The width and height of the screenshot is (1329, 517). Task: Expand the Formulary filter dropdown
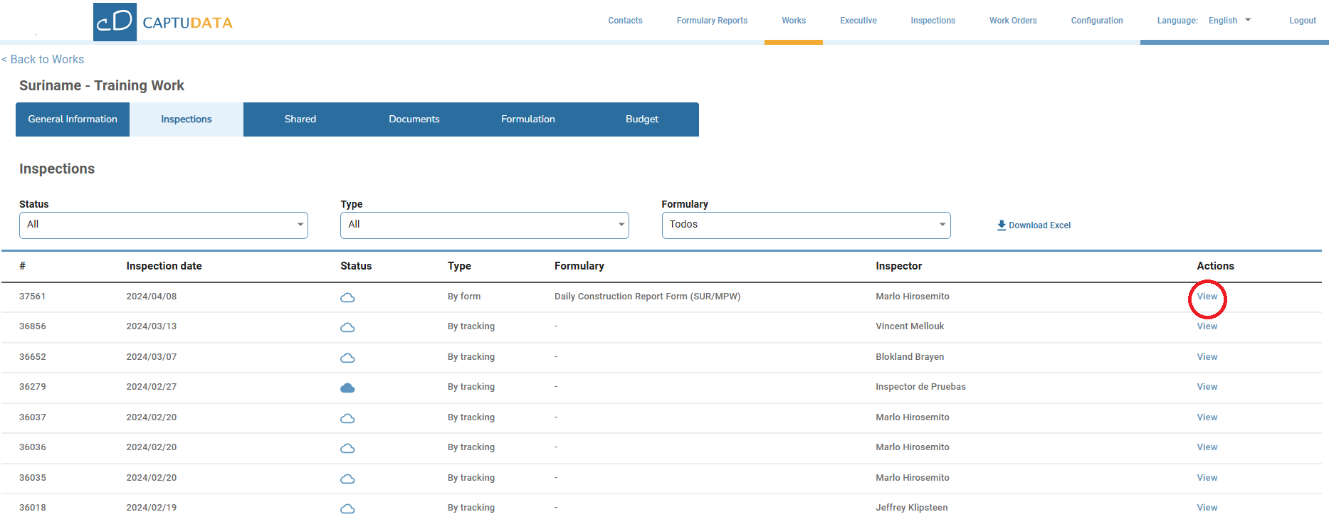pos(806,225)
